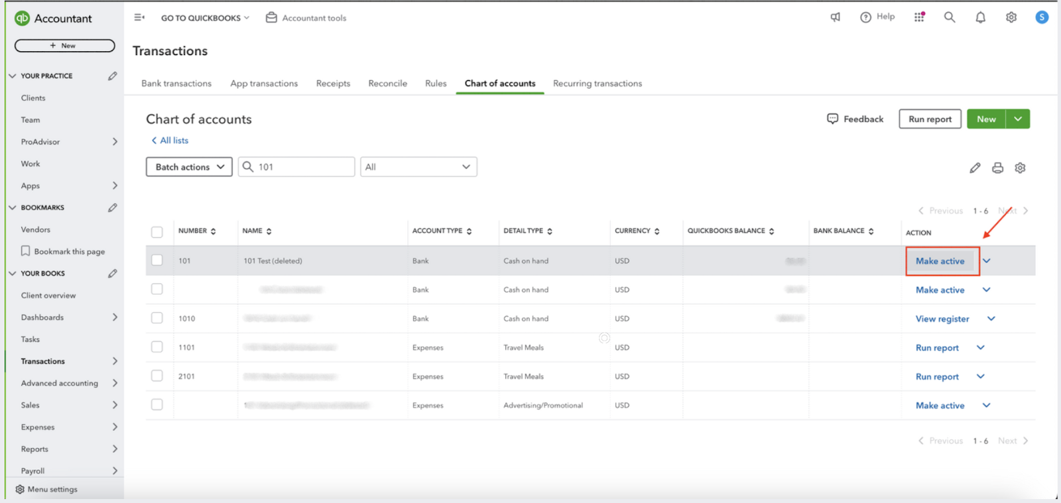Click Run report for account 2101

tap(937, 376)
